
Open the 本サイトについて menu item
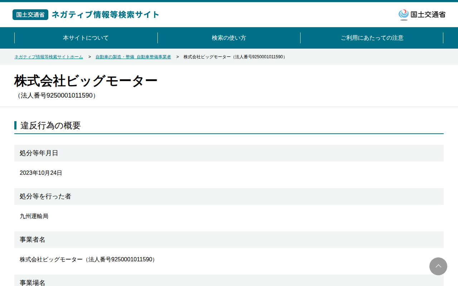tap(86, 38)
